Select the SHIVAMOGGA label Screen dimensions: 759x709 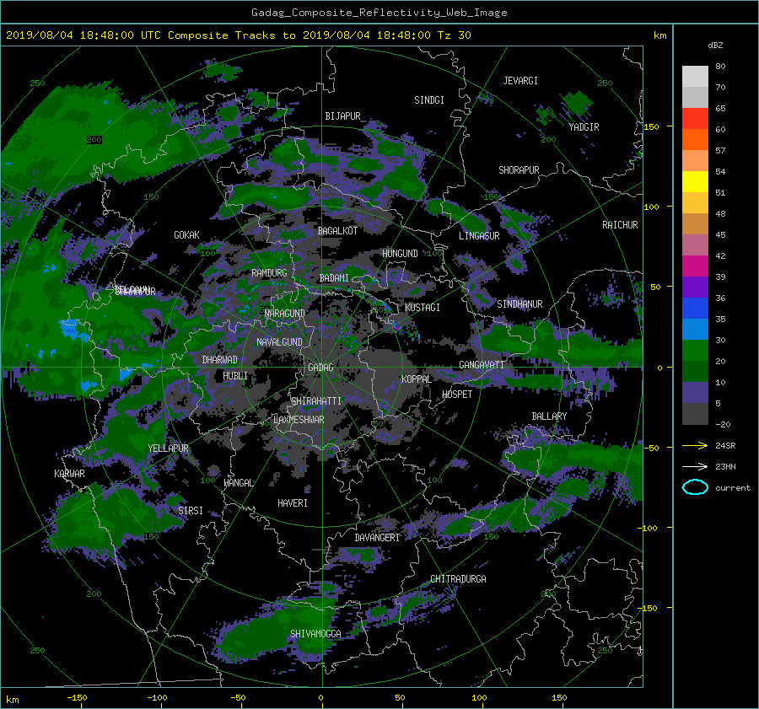pyautogui.click(x=315, y=634)
